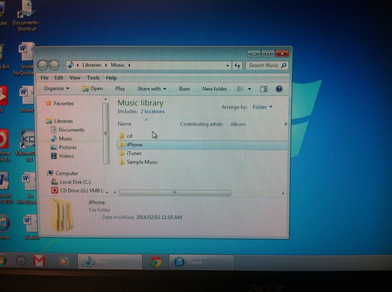
Task: Select the Pictures library icon
Action: click(x=54, y=147)
